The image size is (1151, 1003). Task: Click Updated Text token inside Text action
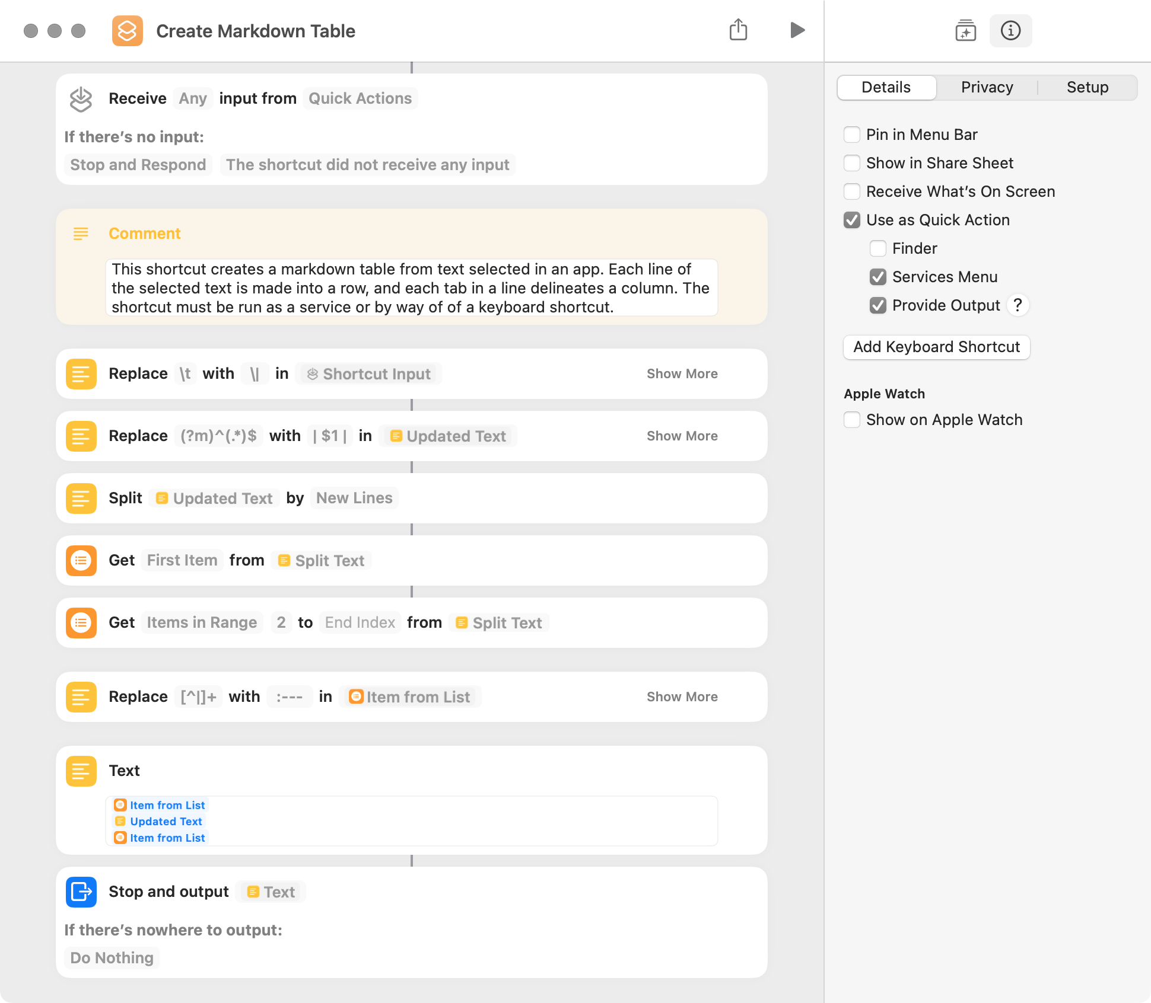click(158, 821)
